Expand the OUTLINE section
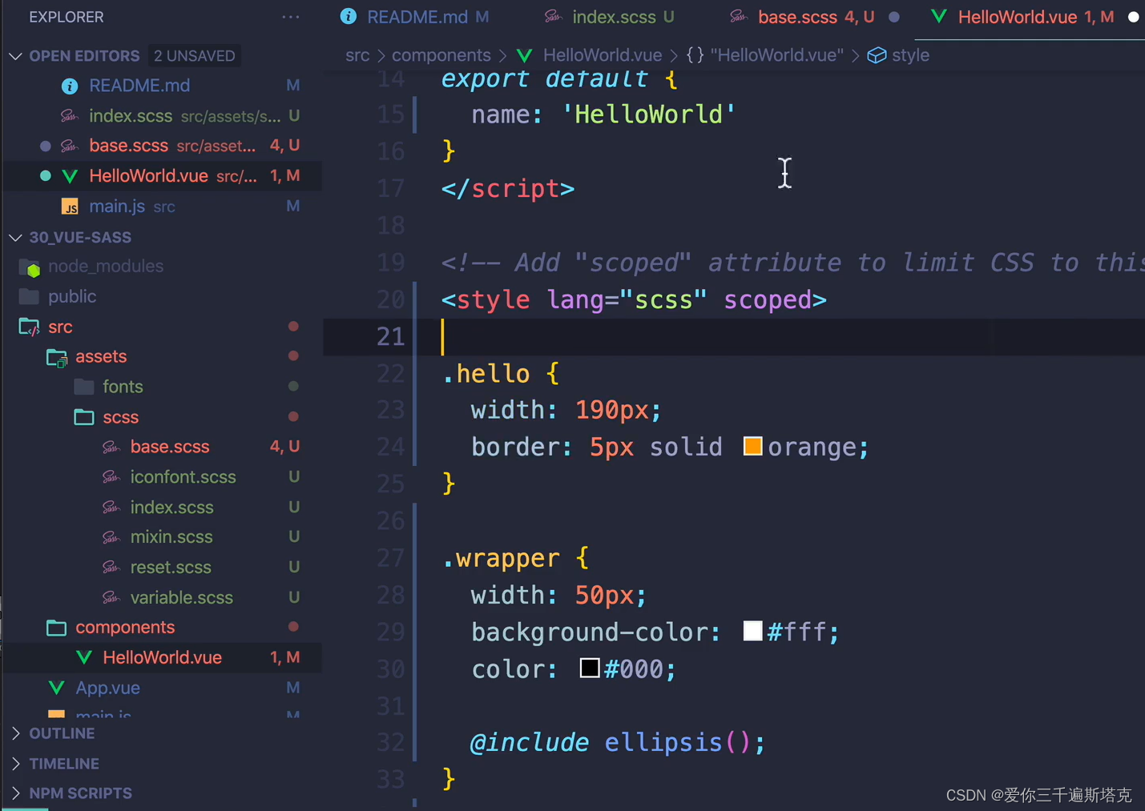This screenshot has height=811, width=1145. tap(16, 733)
